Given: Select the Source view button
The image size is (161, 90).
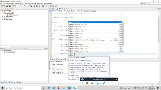Looking at the screenshot, I should click(x=51, y=11).
